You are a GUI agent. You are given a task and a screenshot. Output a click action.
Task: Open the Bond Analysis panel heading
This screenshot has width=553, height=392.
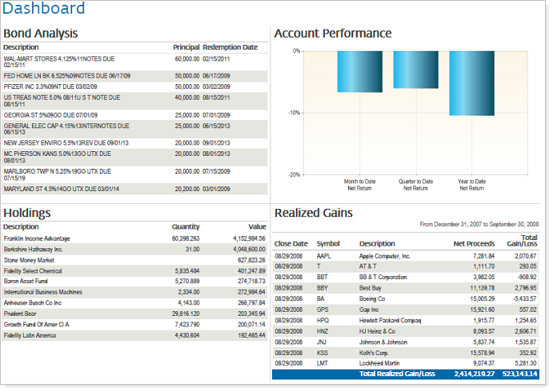tap(41, 34)
